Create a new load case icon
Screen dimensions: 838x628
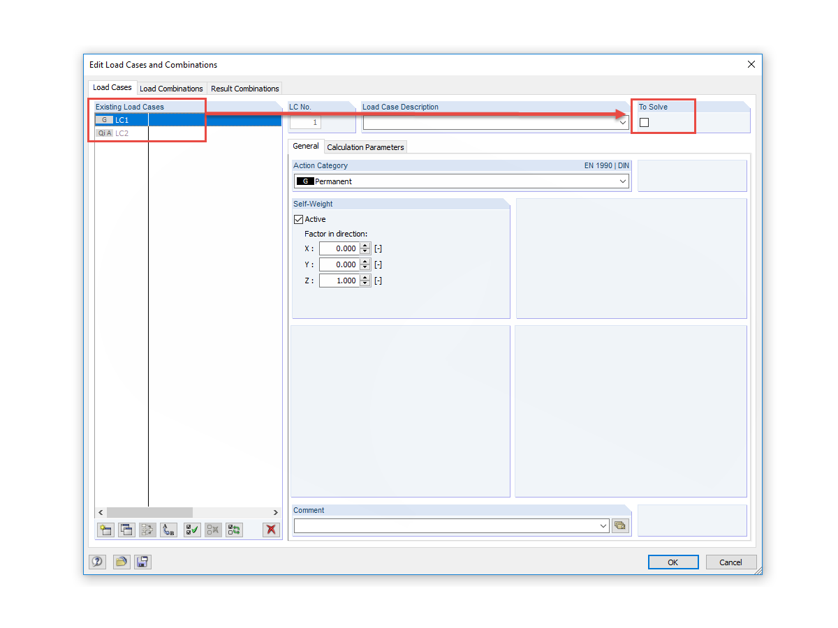click(106, 530)
